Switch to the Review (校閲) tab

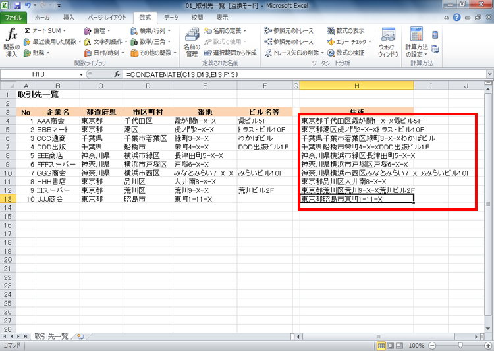tap(197, 18)
